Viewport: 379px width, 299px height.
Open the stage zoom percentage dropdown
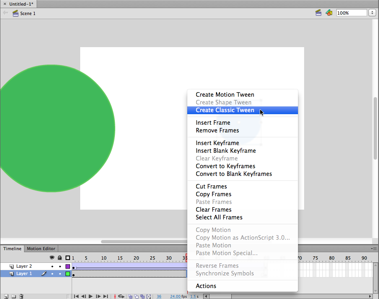pos(372,13)
